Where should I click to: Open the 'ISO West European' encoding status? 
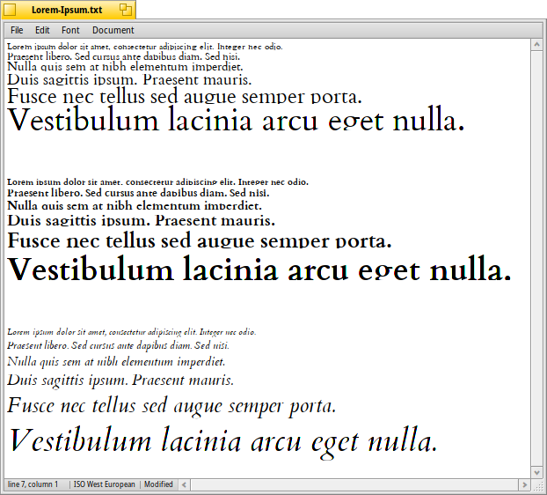[x=104, y=484]
